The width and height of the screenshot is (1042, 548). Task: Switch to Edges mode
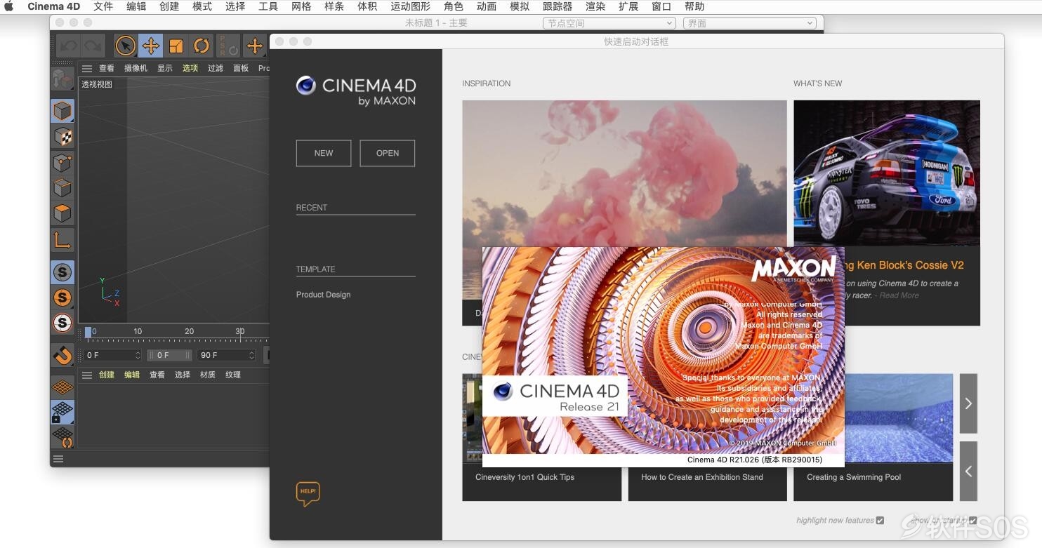[x=62, y=188]
